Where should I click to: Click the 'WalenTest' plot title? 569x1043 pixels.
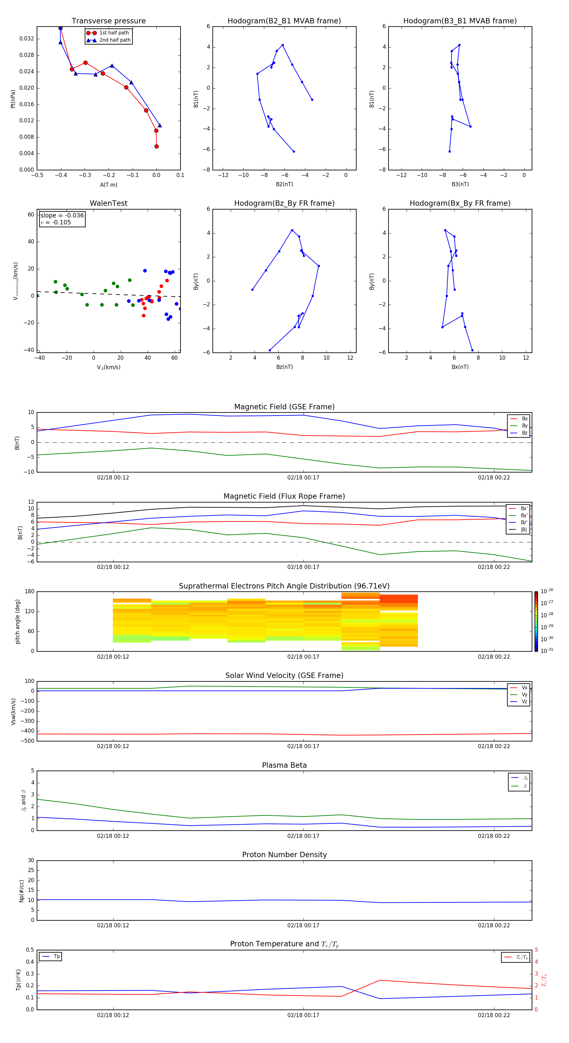pyautogui.click(x=108, y=203)
